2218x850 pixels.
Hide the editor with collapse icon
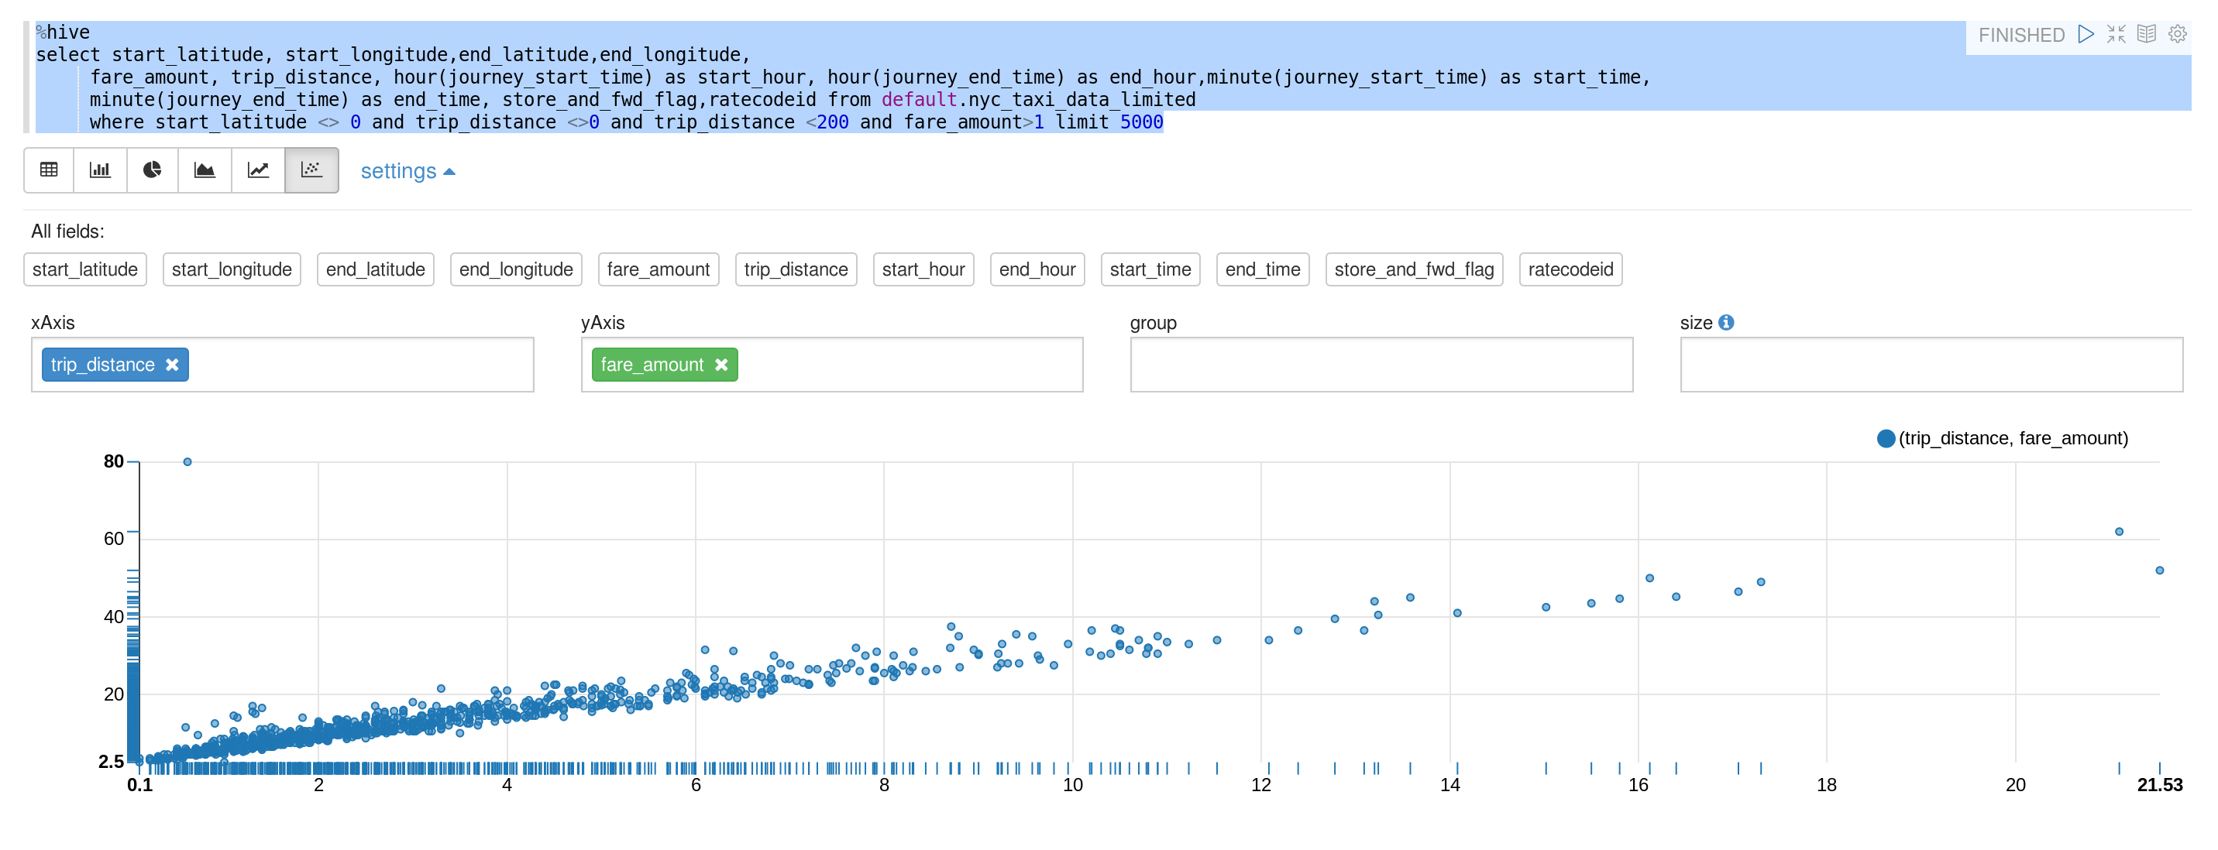point(2116,34)
